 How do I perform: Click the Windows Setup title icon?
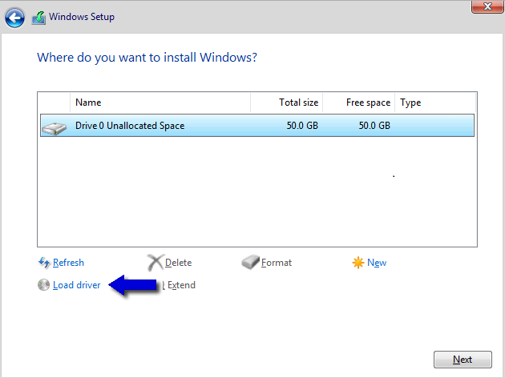coord(38,18)
